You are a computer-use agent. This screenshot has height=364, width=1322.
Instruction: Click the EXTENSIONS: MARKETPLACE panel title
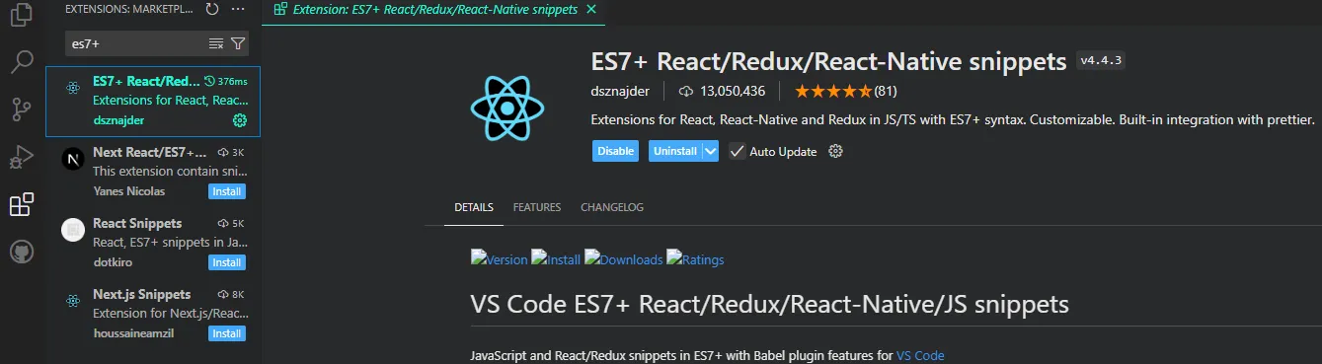coord(129,9)
